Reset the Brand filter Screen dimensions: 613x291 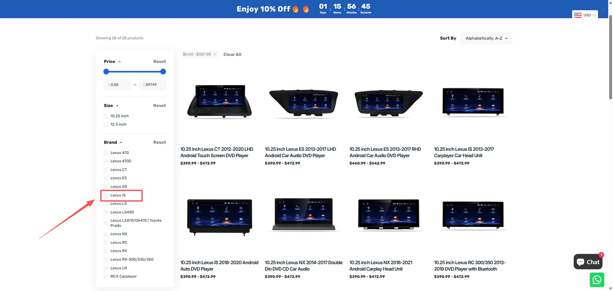tap(159, 142)
